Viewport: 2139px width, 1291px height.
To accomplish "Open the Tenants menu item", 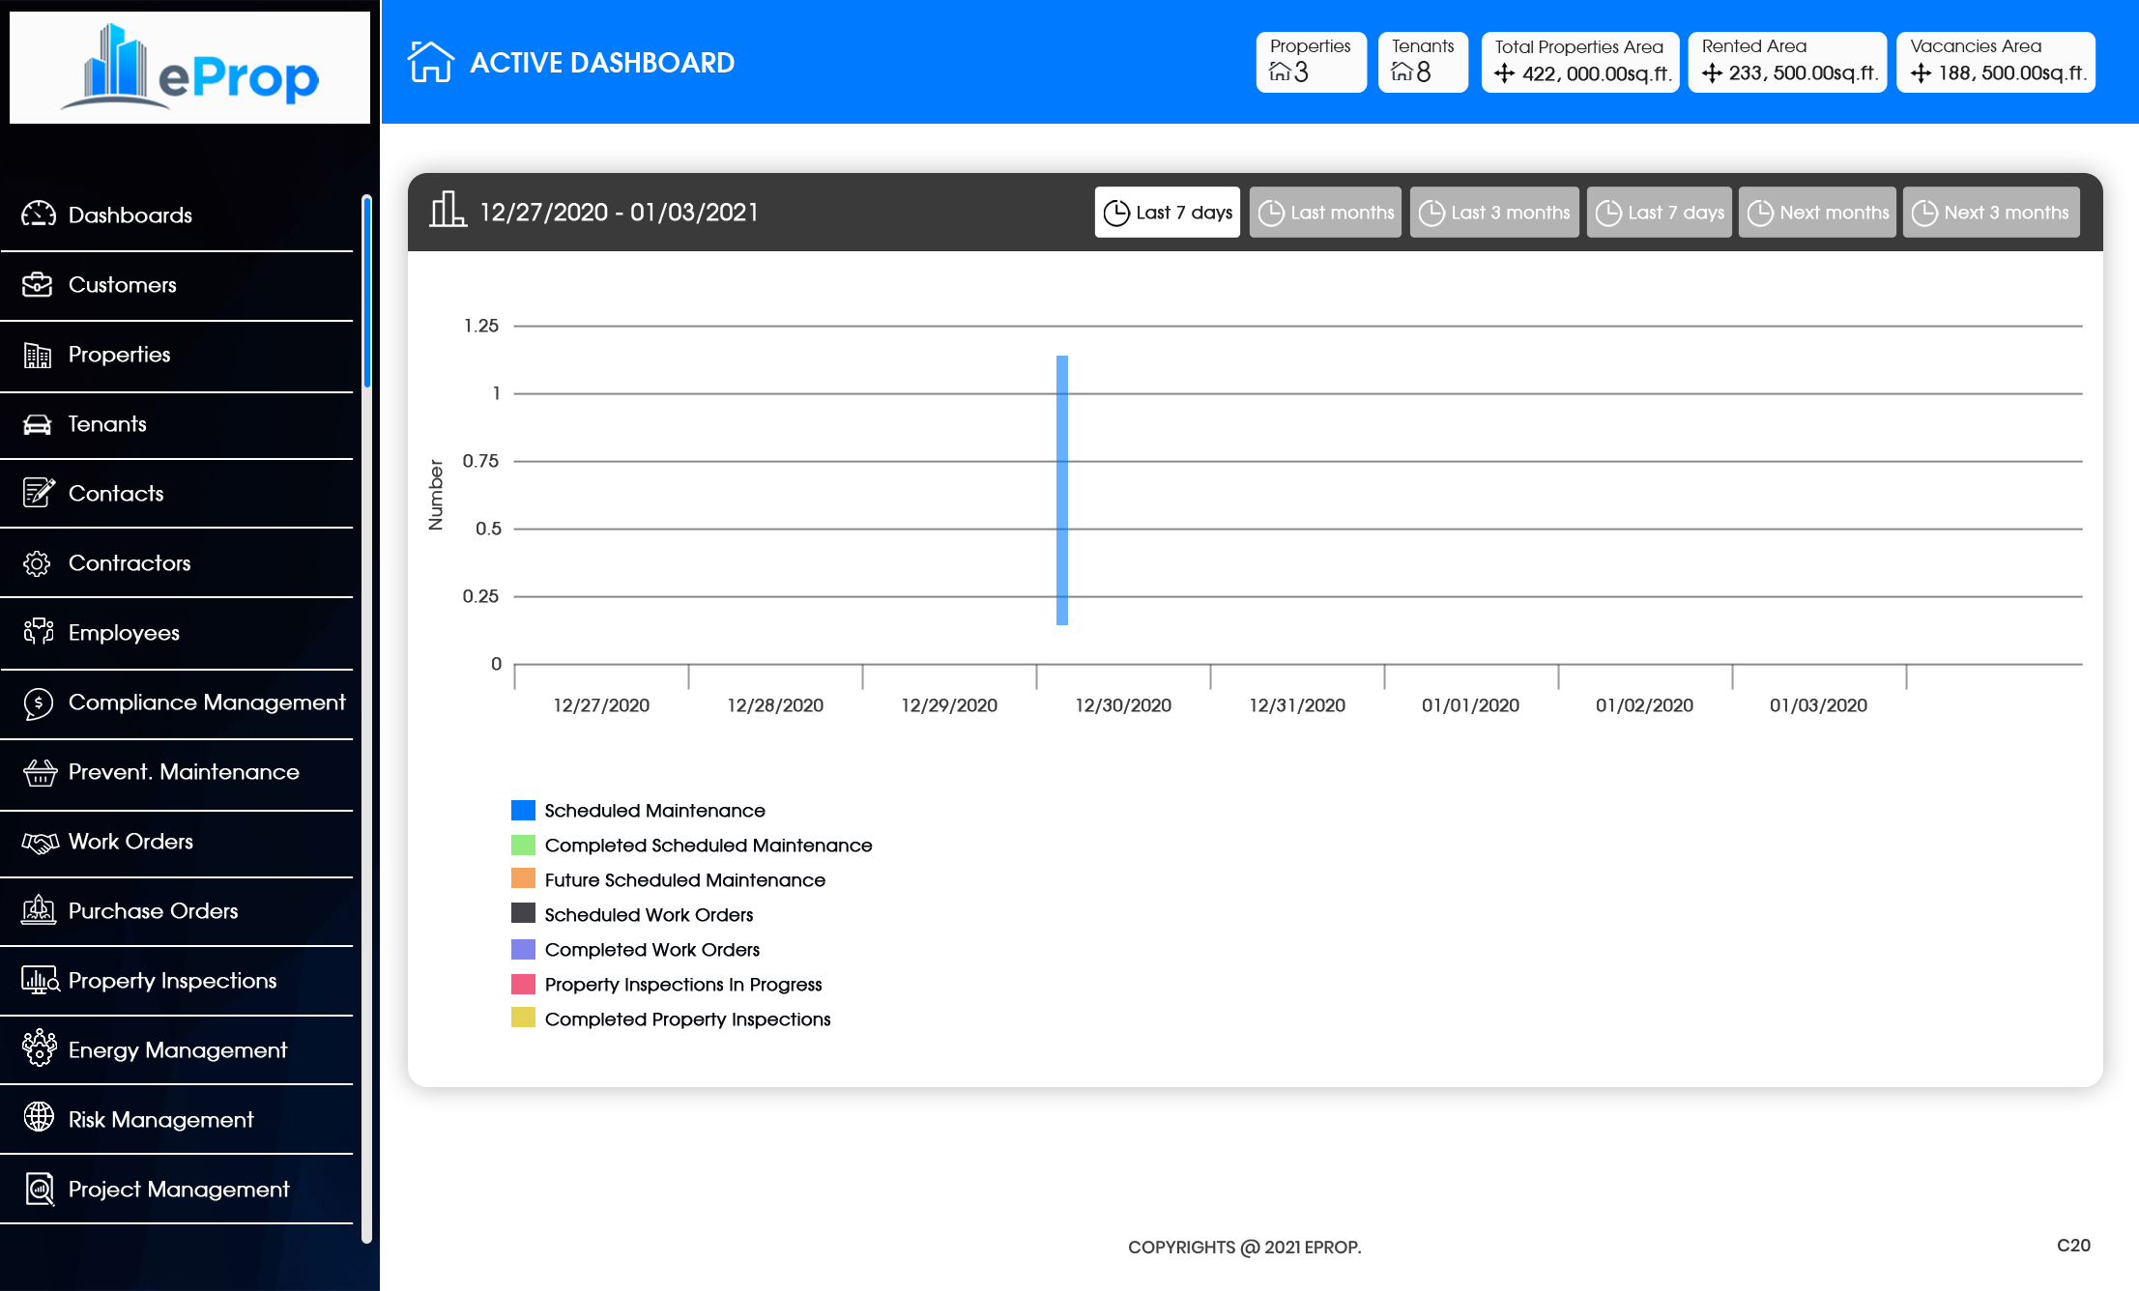I will tap(107, 424).
